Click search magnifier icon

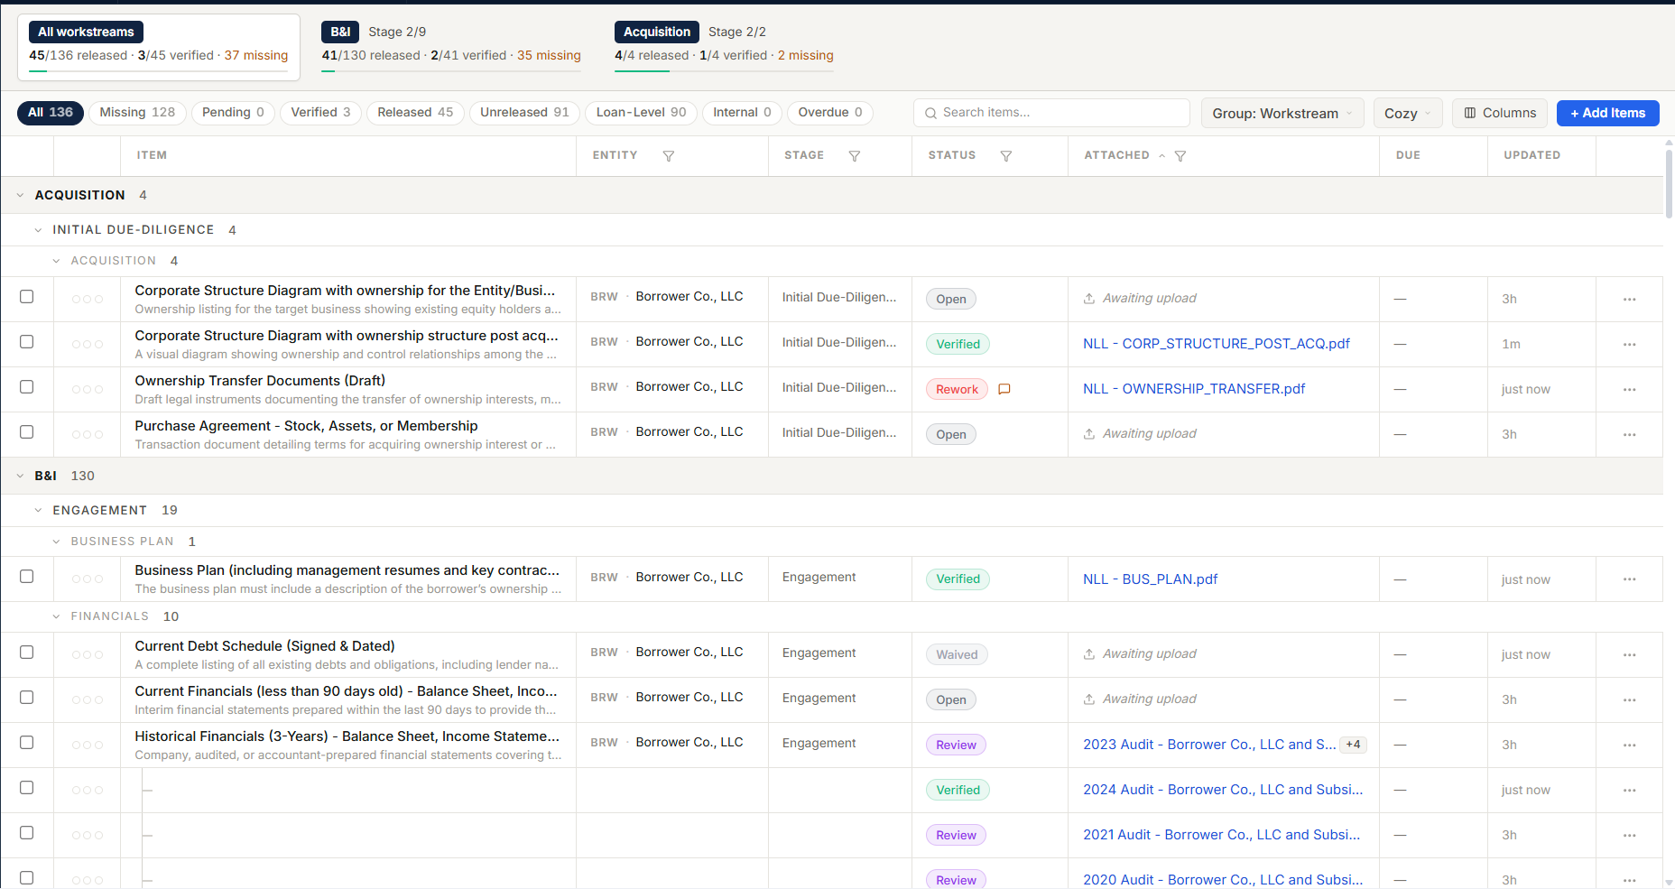[930, 114]
